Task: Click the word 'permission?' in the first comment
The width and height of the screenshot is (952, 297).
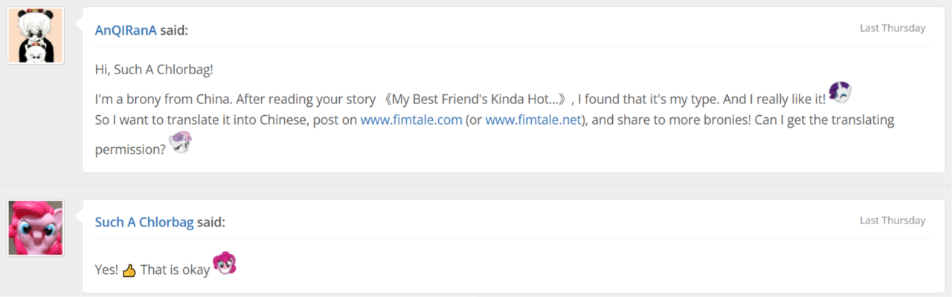Action: 130,149
